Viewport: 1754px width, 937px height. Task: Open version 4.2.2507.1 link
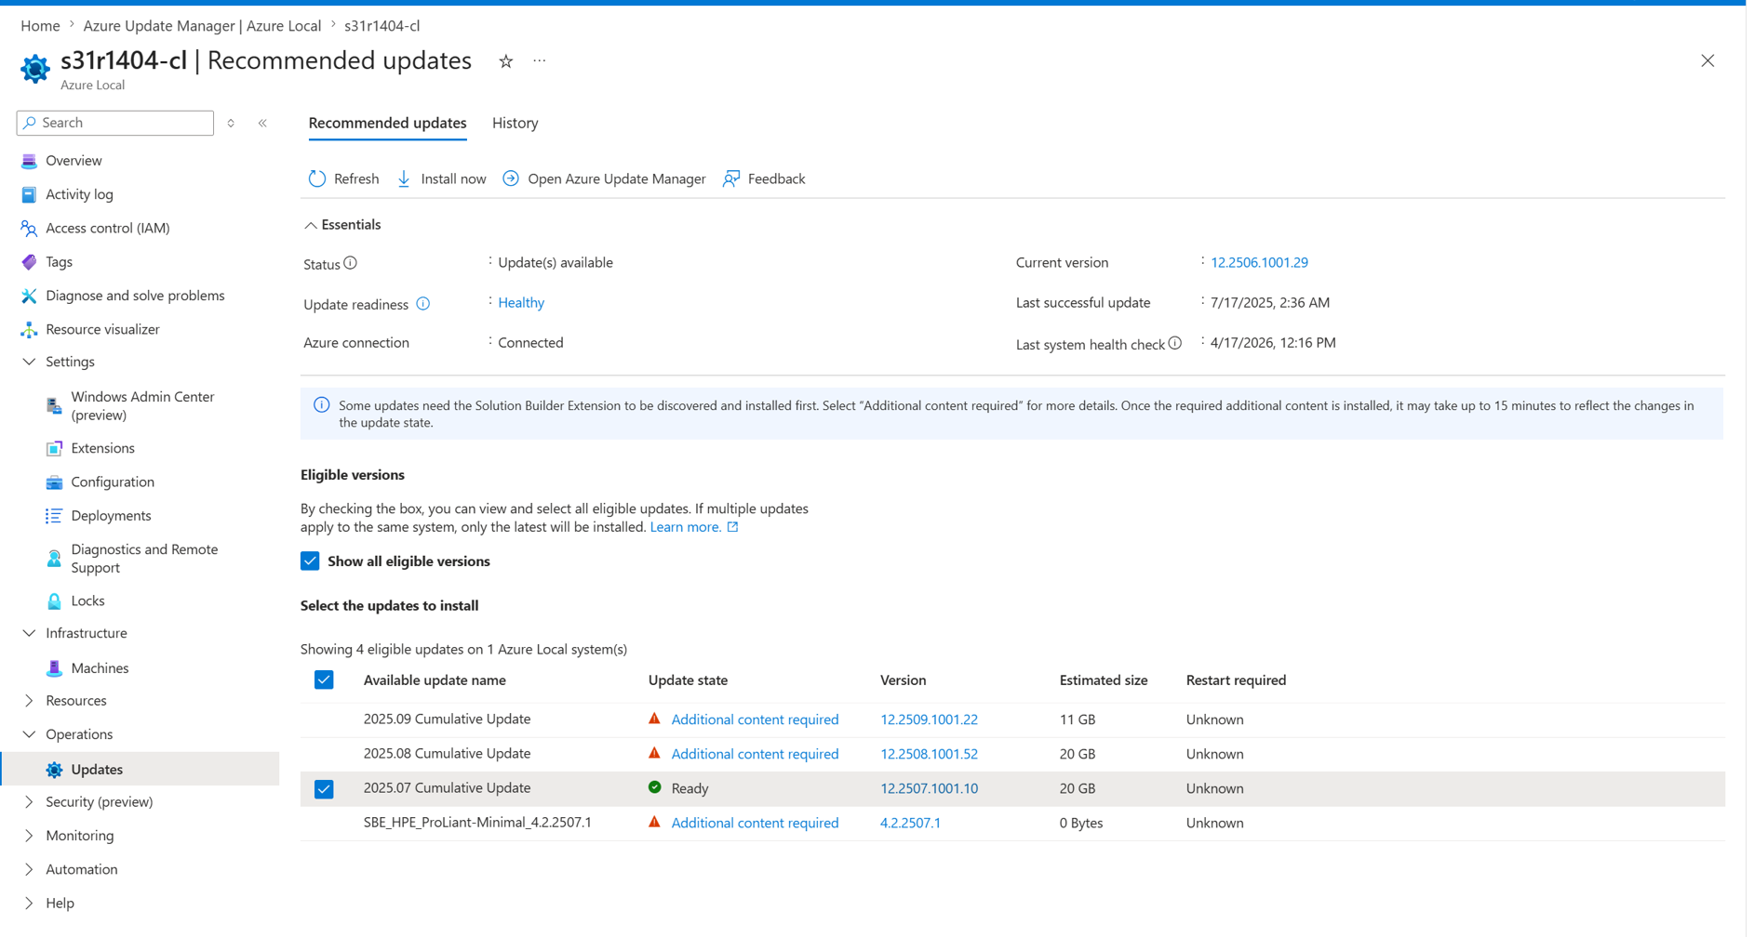(x=910, y=823)
